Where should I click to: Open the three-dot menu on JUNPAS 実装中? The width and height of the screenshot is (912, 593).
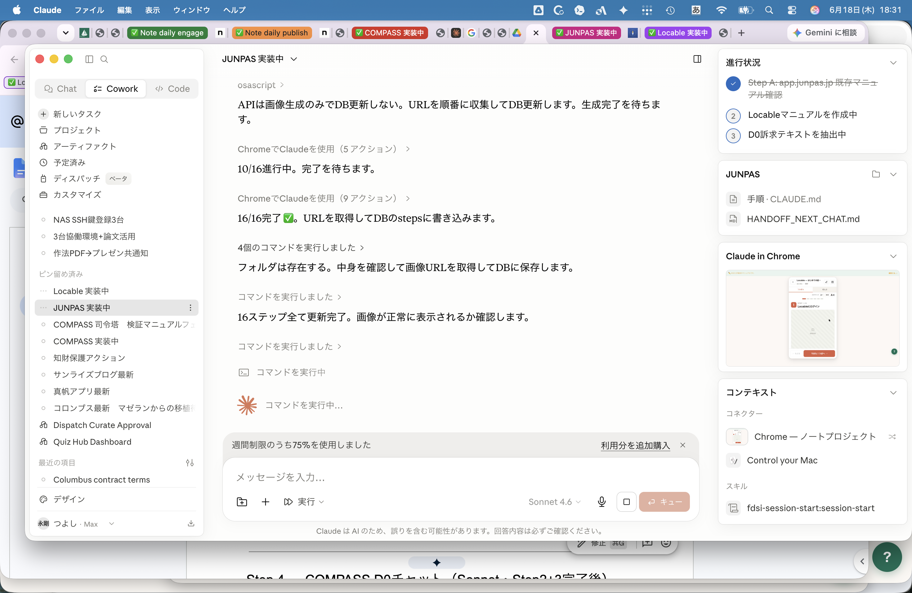tap(190, 308)
